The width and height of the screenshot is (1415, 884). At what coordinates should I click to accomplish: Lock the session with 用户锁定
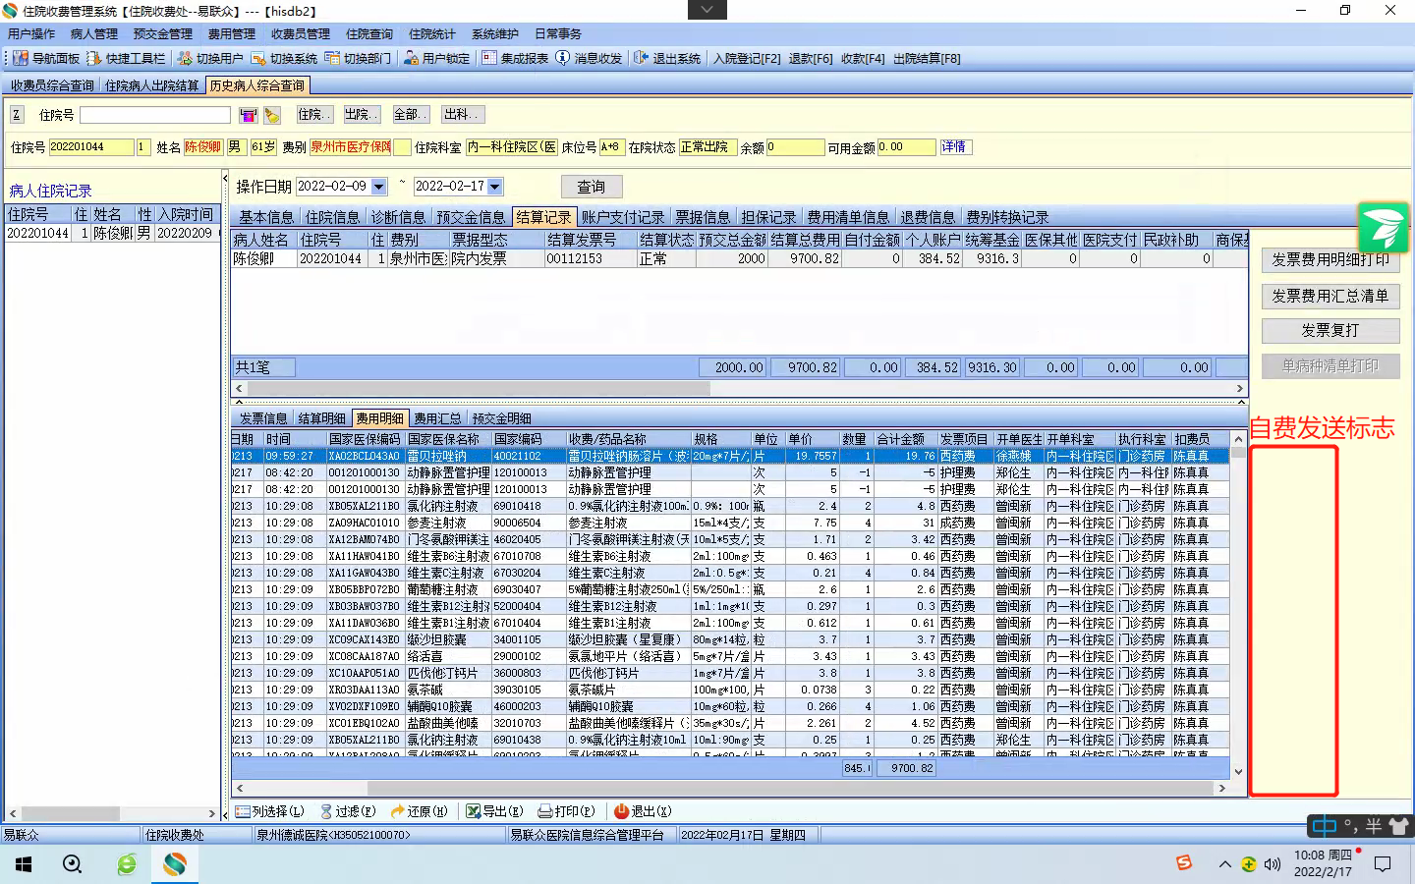(436, 59)
